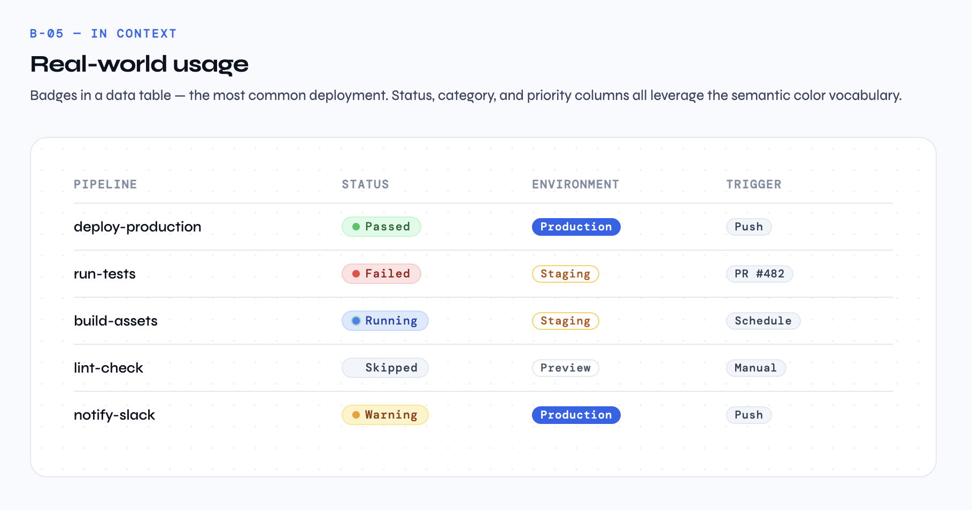Click the orange dot in Warning badge

[x=356, y=415]
